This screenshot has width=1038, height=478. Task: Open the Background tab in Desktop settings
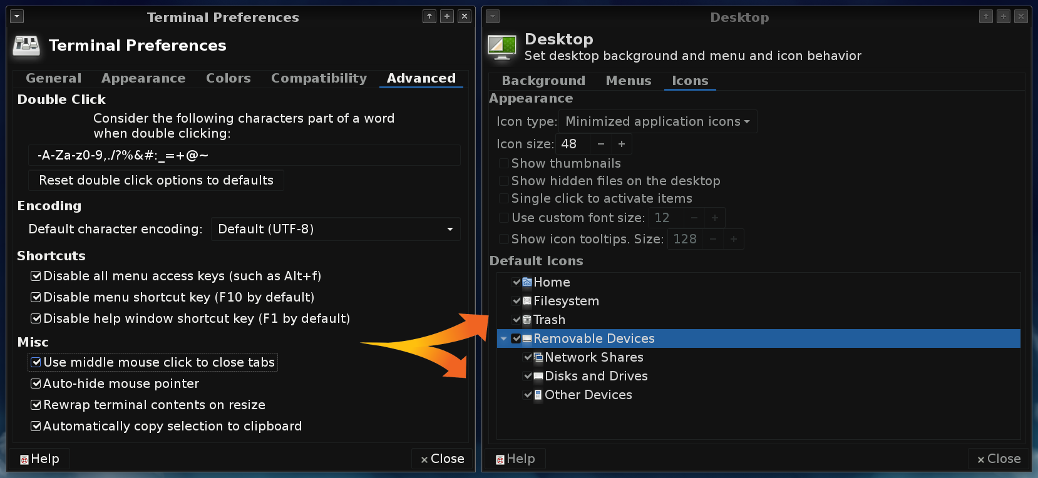click(543, 81)
